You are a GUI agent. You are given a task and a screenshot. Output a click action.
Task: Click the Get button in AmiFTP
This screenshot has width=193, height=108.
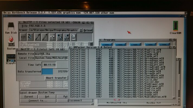point(47,97)
